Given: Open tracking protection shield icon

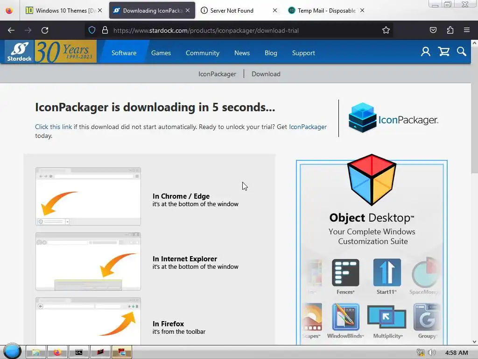Looking at the screenshot, I should click(92, 30).
